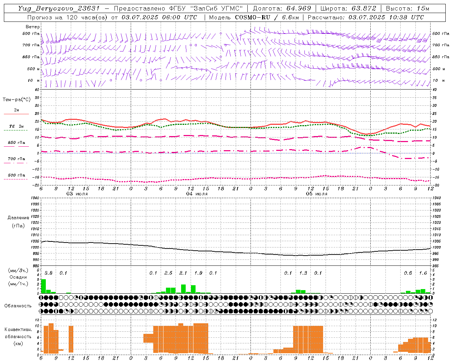
Task: Click the red solid legend line under '2м'
Action: 16,114
